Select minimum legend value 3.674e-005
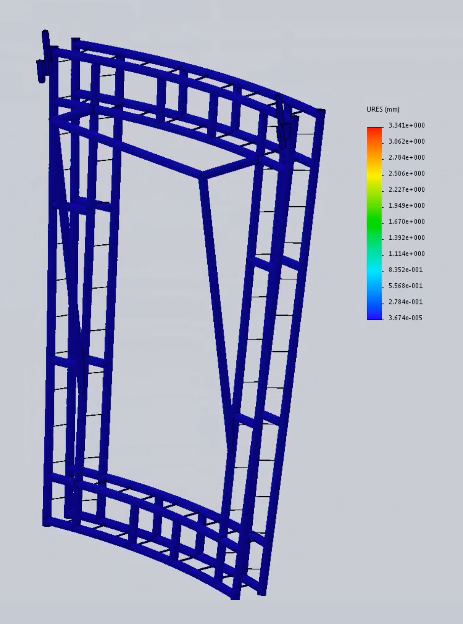The height and width of the screenshot is (624, 463). point(406,318)
